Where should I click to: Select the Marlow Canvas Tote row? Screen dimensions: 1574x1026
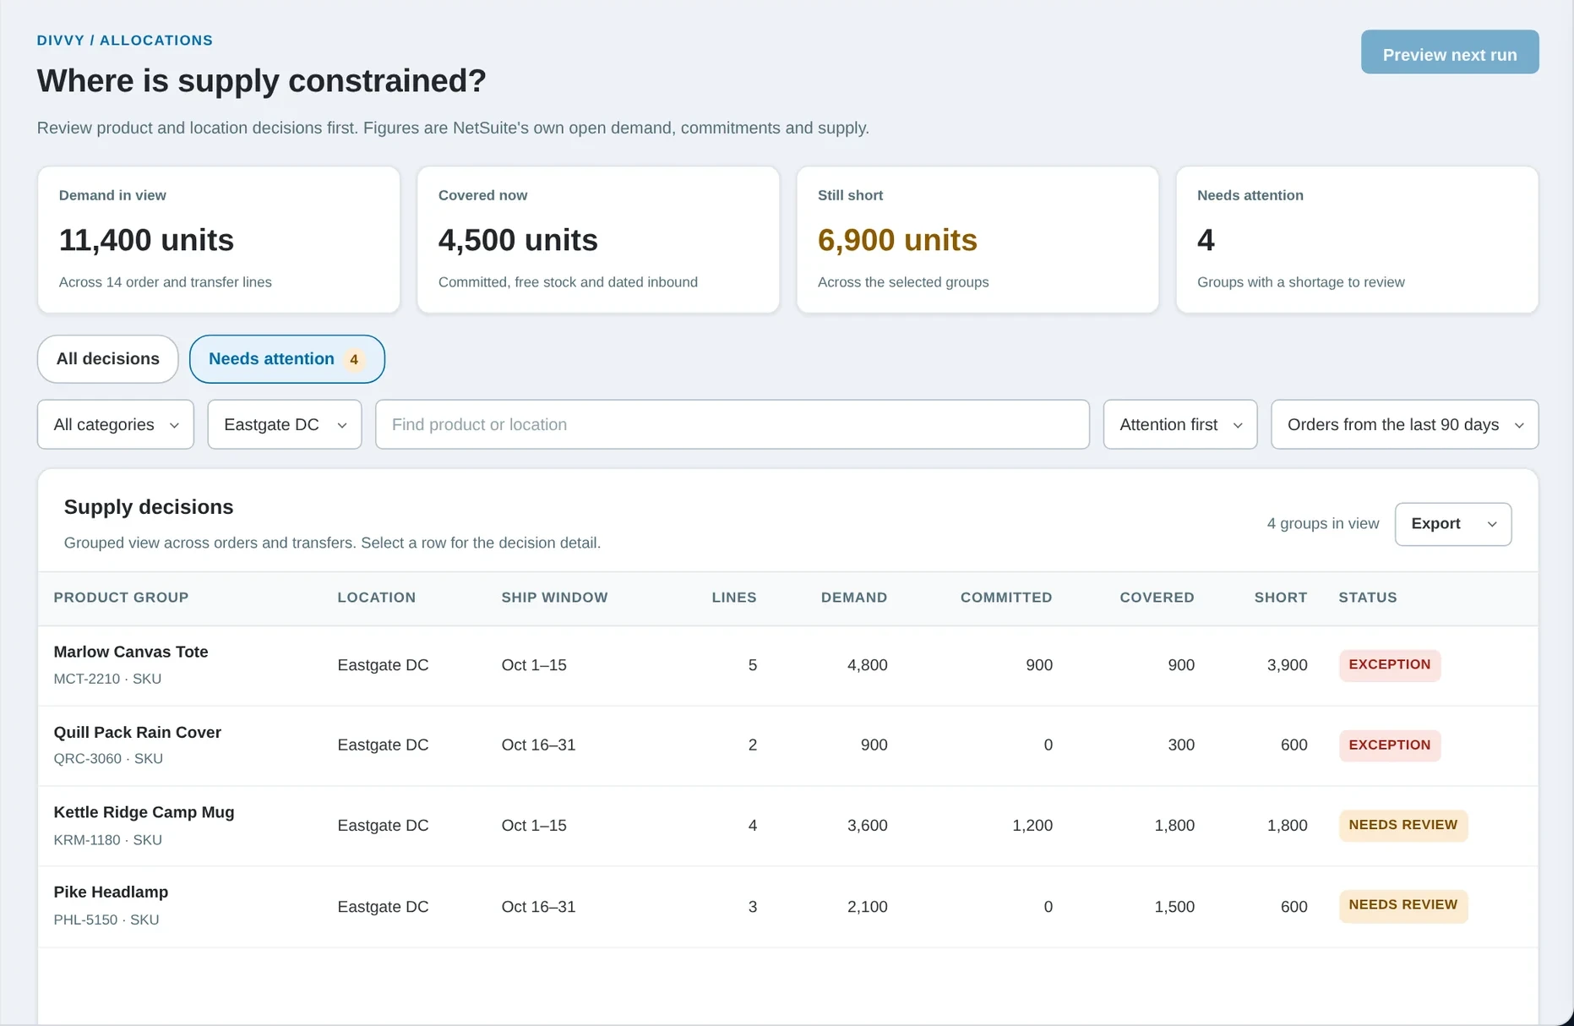tap(787, 665)
